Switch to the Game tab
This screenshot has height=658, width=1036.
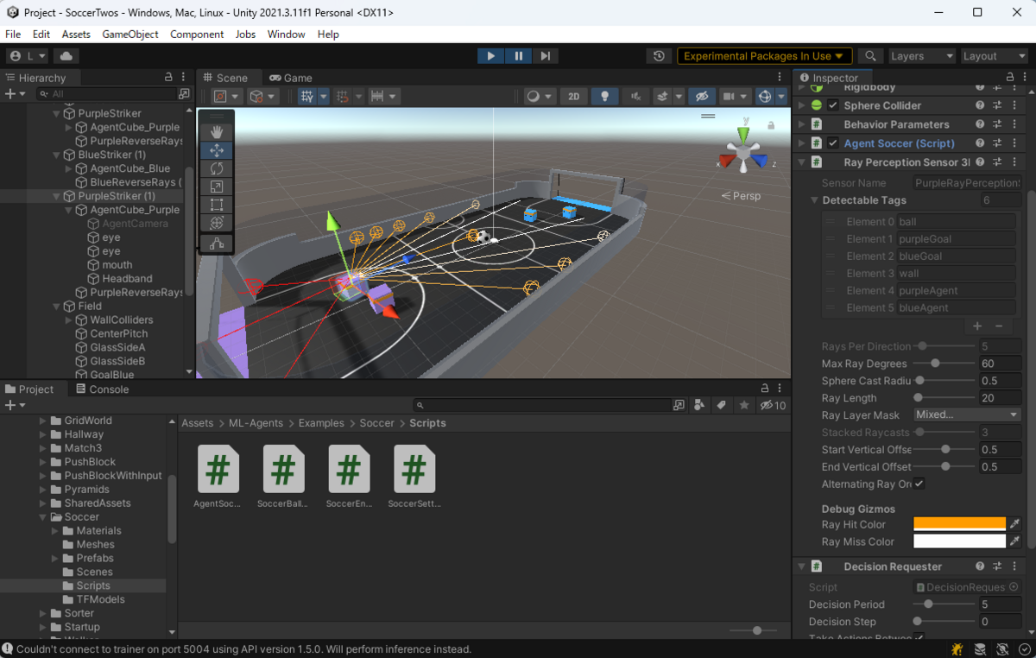coord(291,78)
